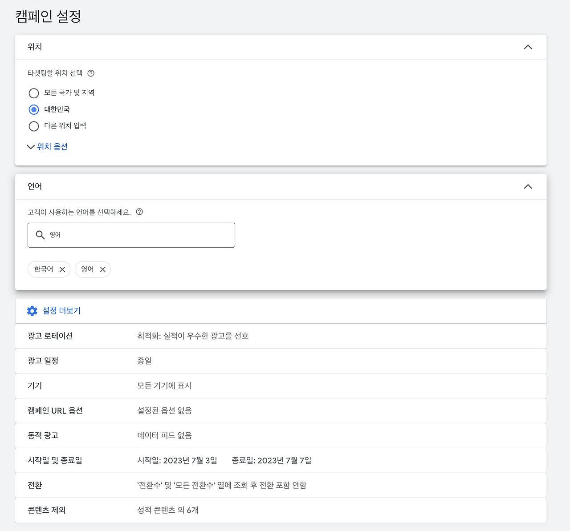Click the language selection help icon
Viewport: 570px width, 531px height.
coord(139,212)
